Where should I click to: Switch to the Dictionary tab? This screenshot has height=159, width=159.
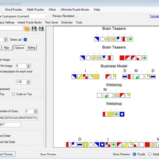[67, 23]
